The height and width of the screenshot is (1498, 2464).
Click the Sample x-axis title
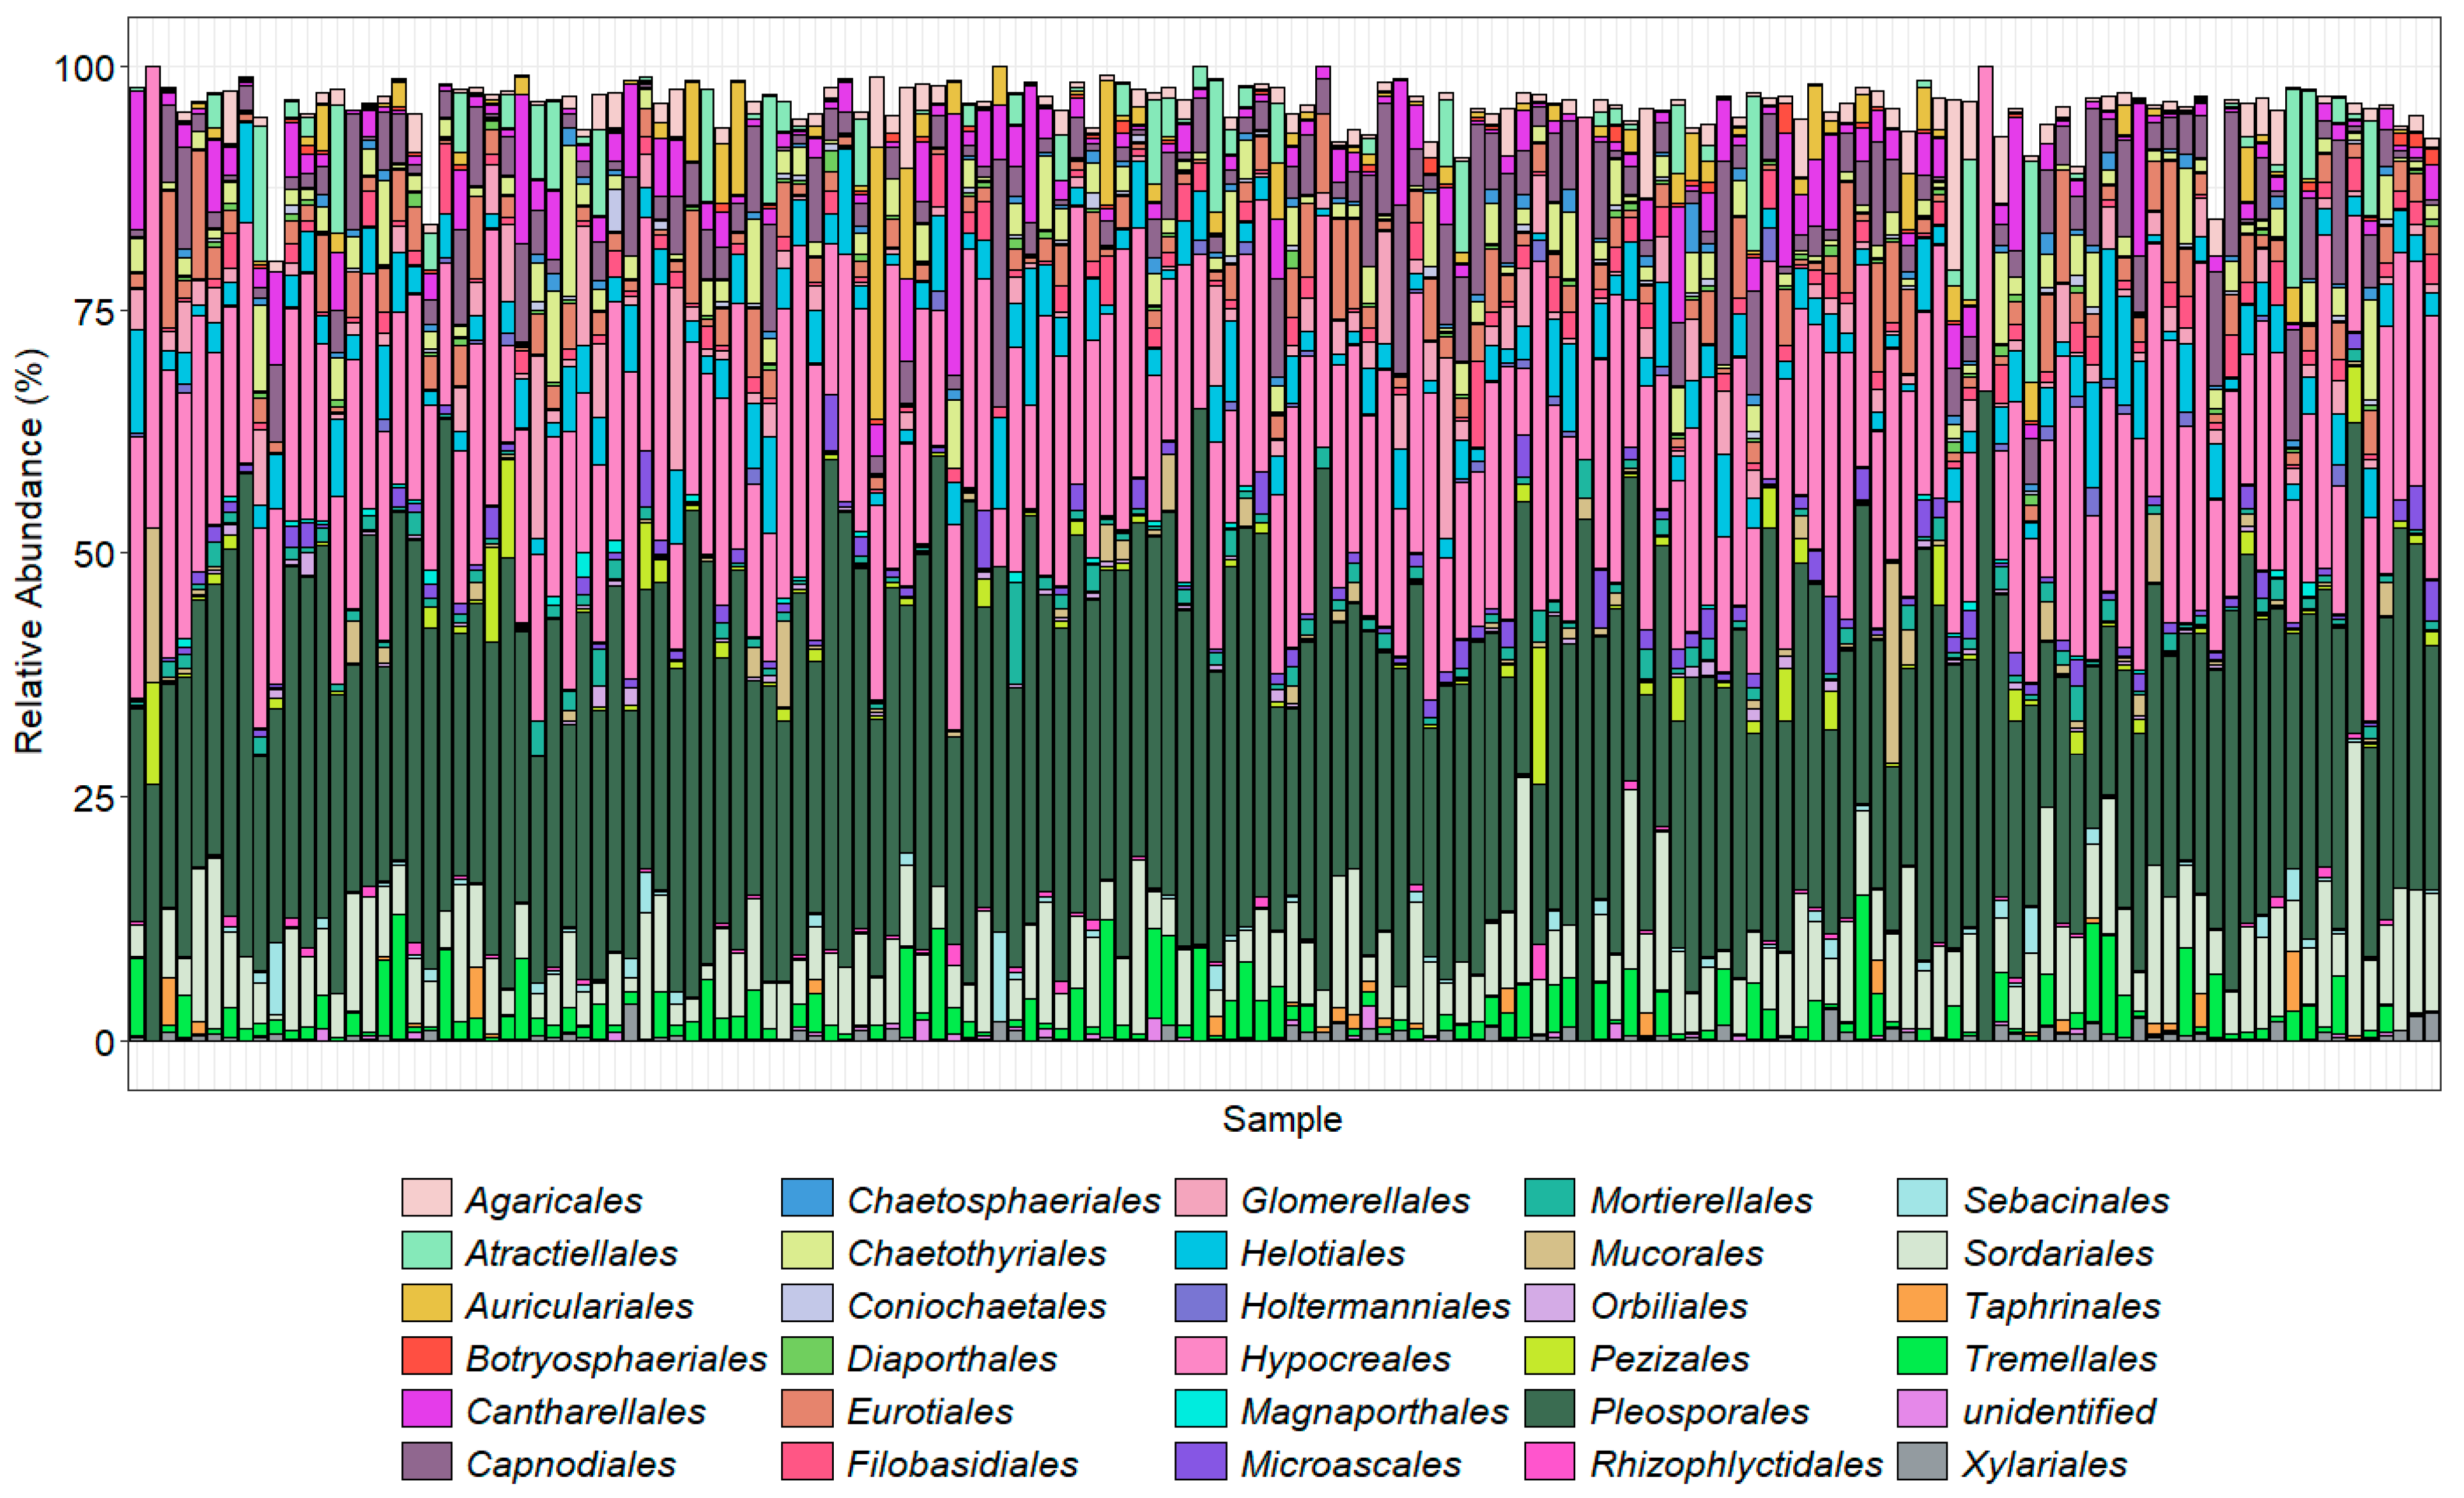pyautogui.click(x=1282, y=1119)
